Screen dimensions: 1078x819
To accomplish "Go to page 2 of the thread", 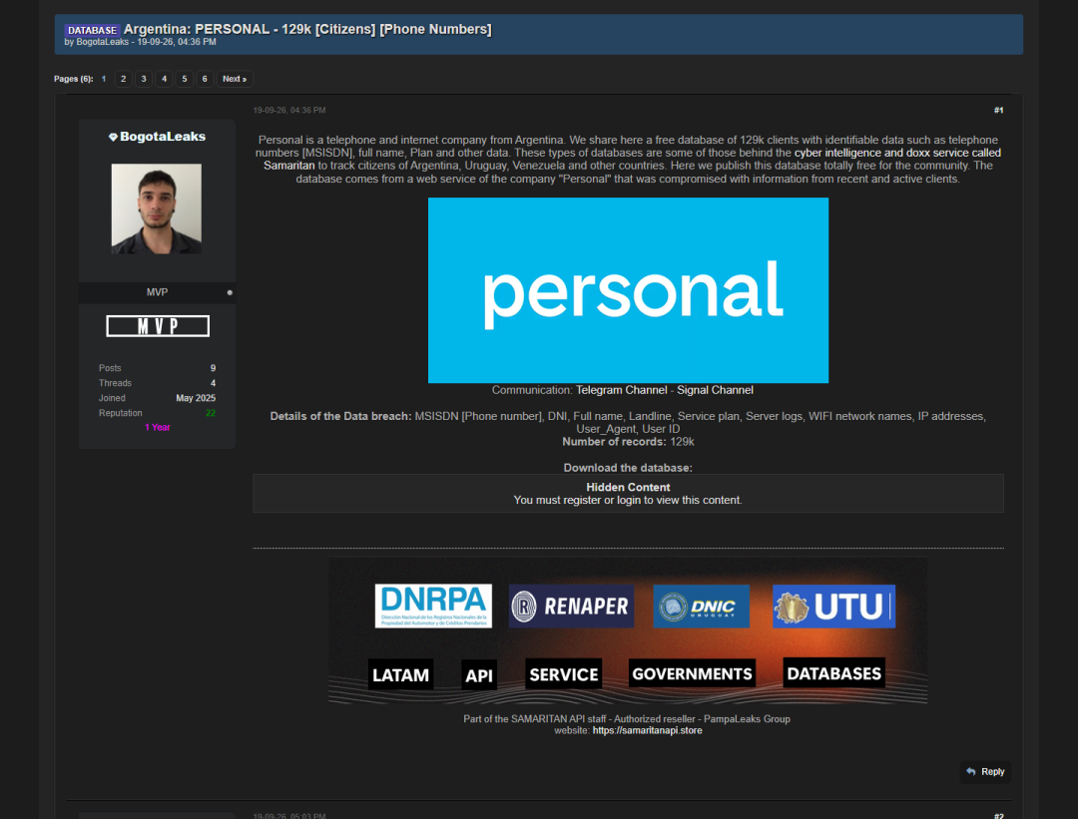I will tap(123, 79).
